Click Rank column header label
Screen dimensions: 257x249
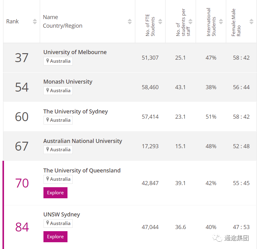tap(12, 22)
